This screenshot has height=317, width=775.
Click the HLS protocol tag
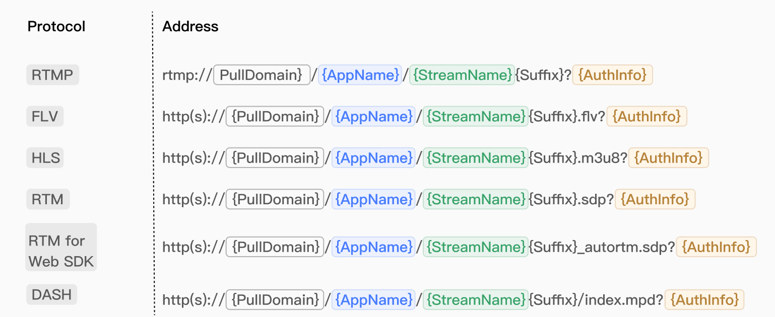pos(46,158)
